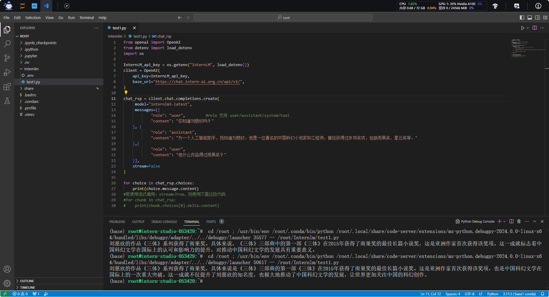Open the Explorer view in the activity bar
The height and width of the screenshot is (297, 549).
[7, 30]
